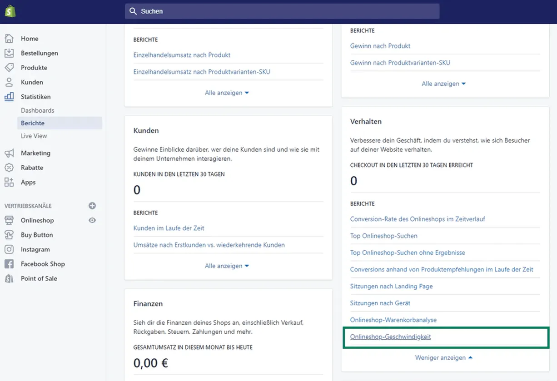Expand Alle anzeigen under Kunden card

[227, 266]
